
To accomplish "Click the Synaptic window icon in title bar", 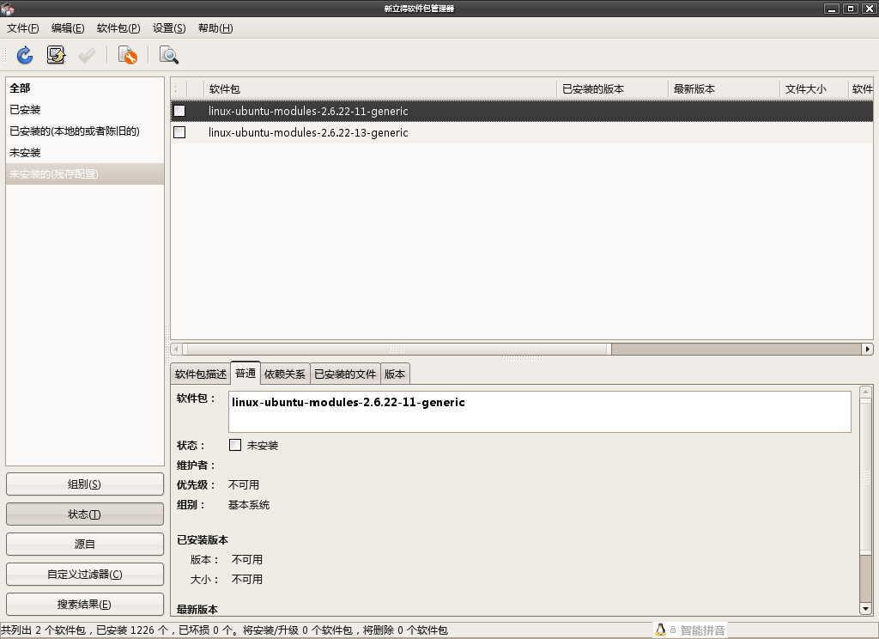I will [7, 9].
